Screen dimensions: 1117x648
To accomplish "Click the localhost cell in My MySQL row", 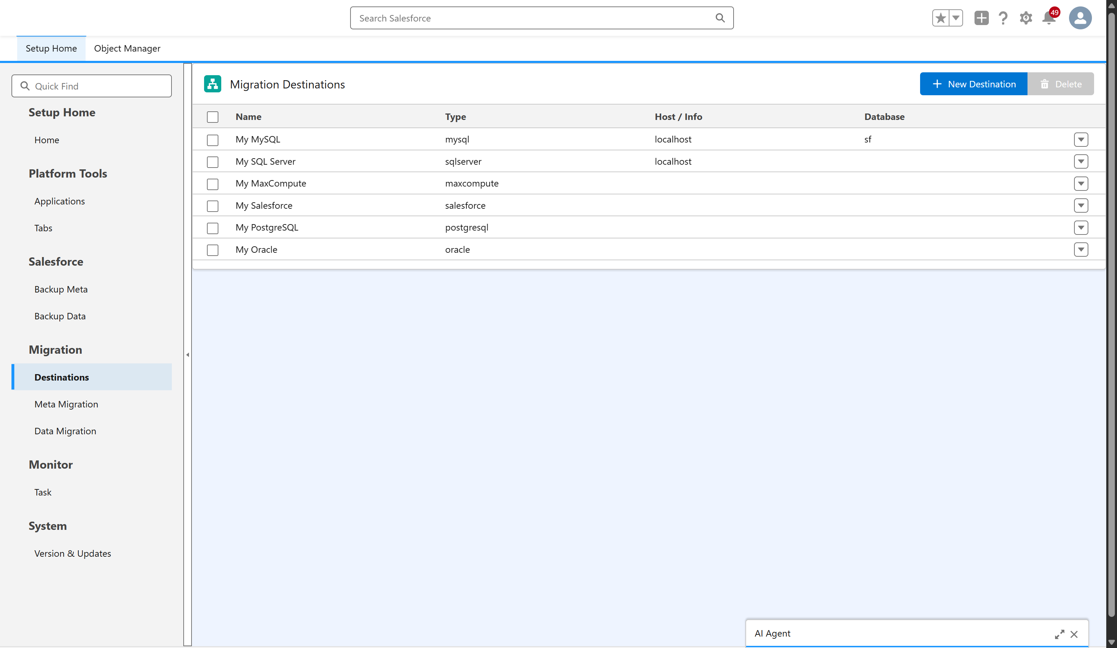I will [x=673, y=139].
